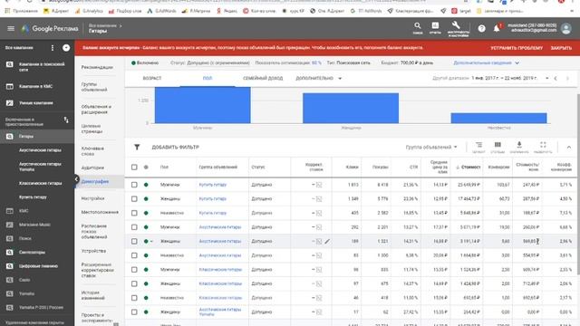Open Устройства page menu item
This screenshot has height=326, width=580.
pos(93,251)
